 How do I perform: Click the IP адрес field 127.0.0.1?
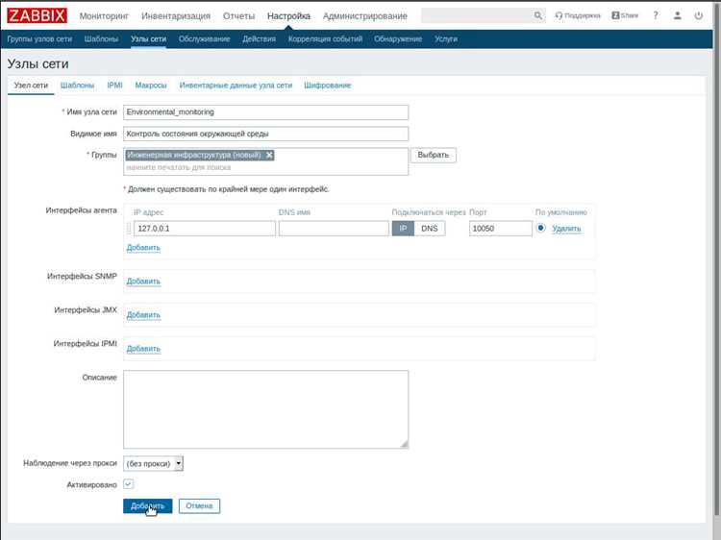(x=205, y=229)
